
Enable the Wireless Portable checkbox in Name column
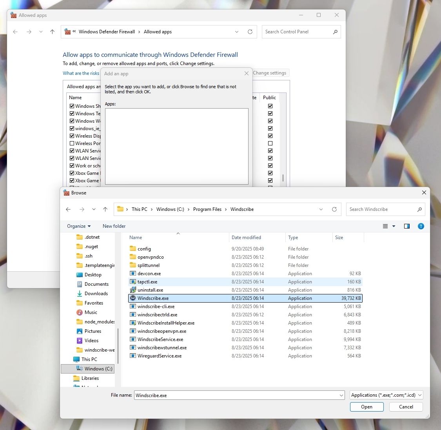coord(72,143)
